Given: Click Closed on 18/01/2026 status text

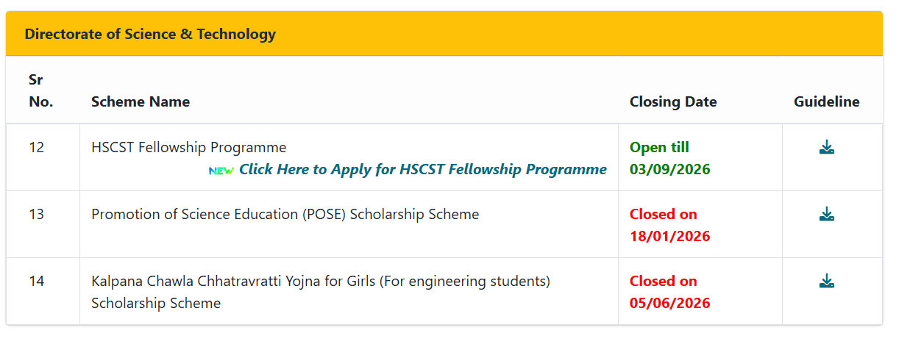Looking at the screenshot, I should [x=670, y=226].
